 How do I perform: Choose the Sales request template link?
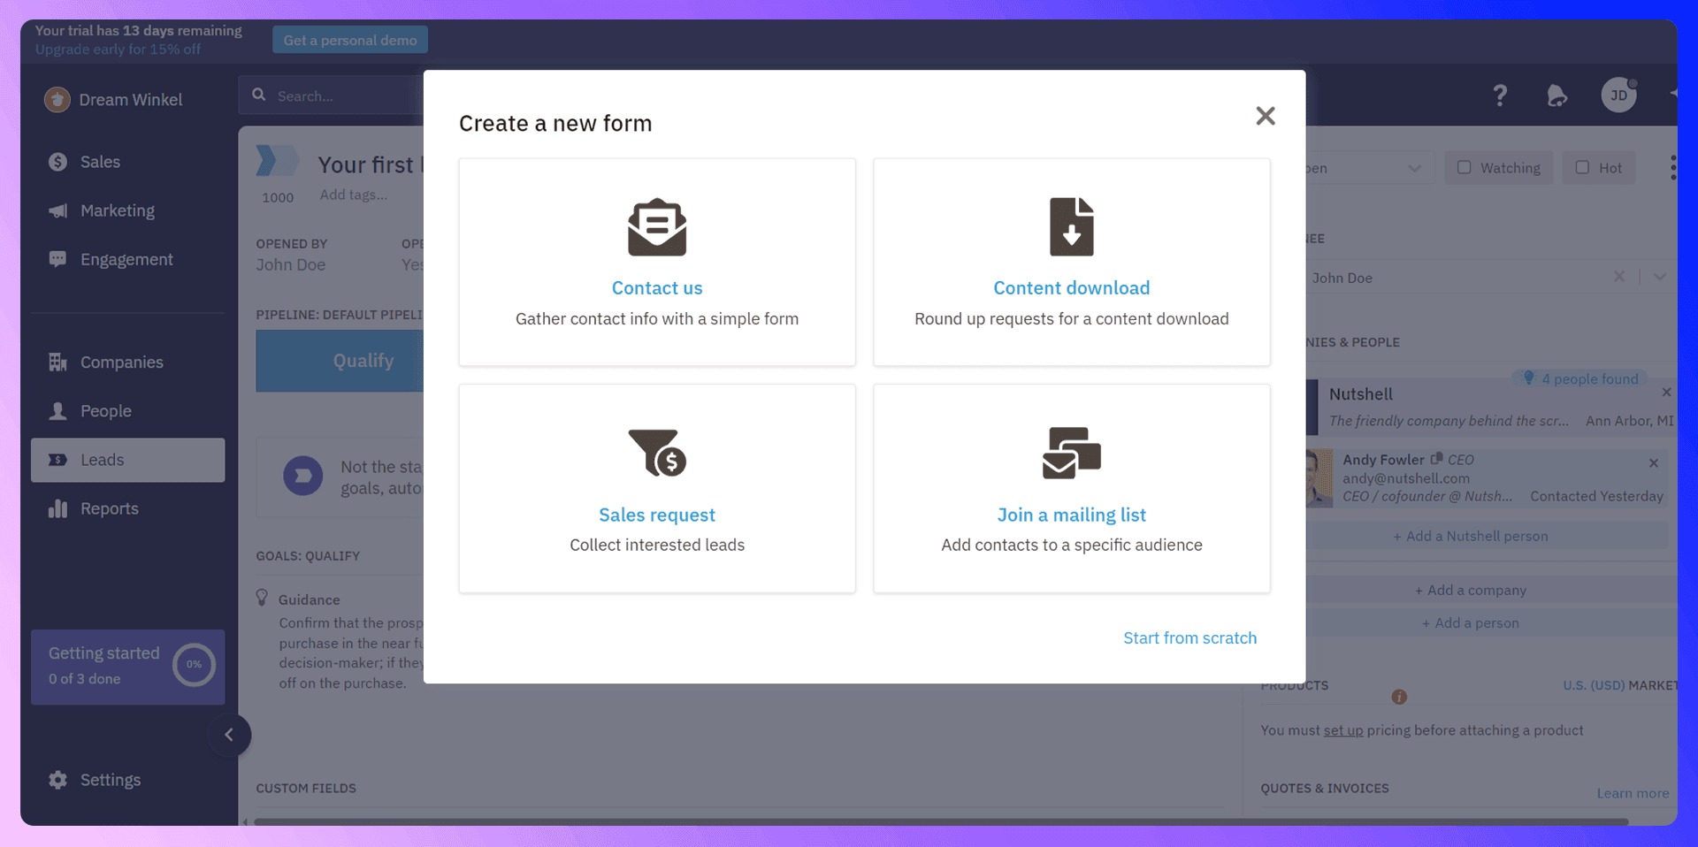coord(657,515)
